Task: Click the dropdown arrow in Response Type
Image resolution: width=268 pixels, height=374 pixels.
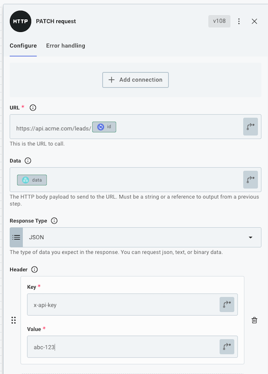Action: (250, 237)
